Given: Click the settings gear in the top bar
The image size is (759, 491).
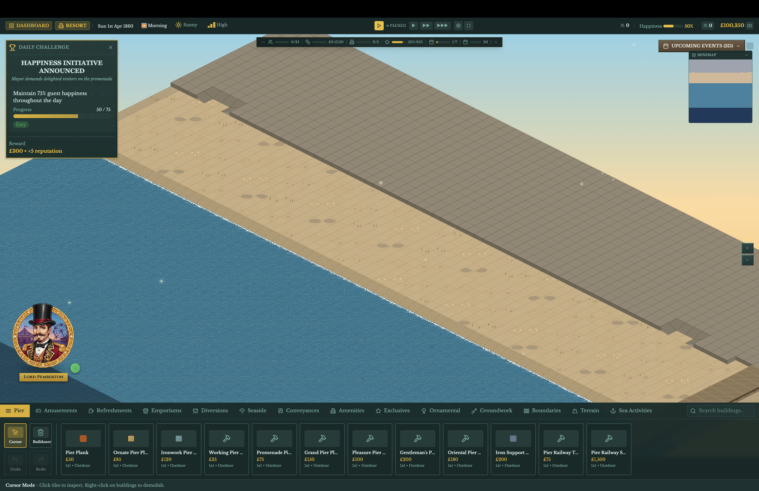Looking at the screenshot, I should tap(458, 25).
